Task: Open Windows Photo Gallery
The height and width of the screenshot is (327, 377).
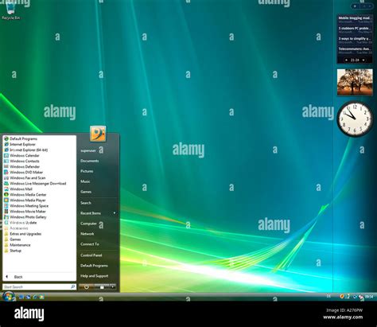Action: coord(25,217)
